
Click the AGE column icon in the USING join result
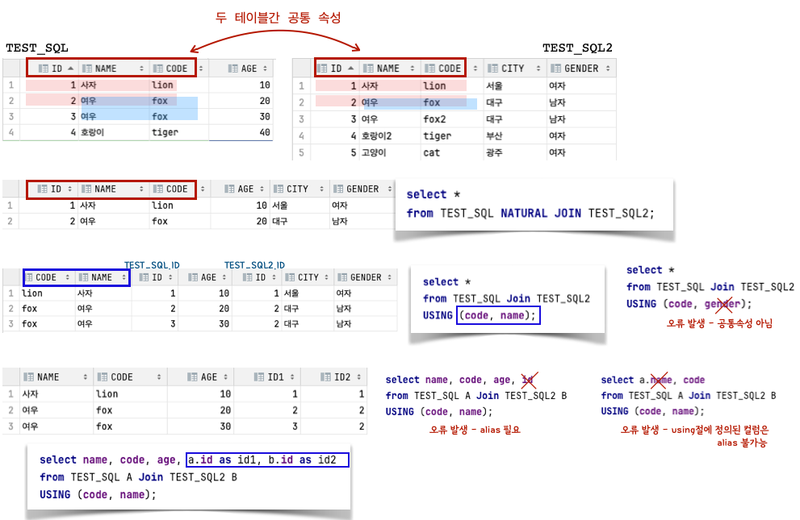(x=193, y=277)
